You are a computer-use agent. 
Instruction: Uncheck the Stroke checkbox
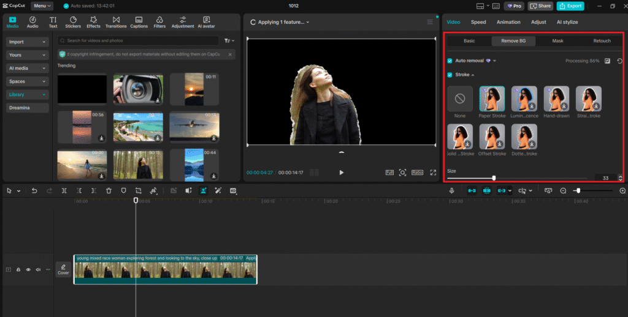(450, 75)
